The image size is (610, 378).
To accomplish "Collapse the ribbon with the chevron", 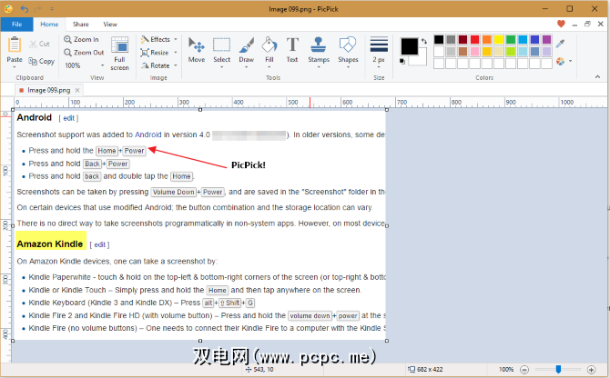I will tap(597, 77).
